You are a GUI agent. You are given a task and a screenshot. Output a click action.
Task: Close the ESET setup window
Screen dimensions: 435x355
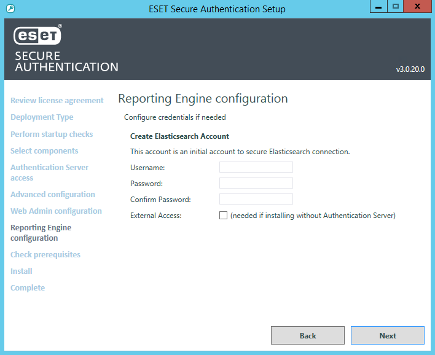418,7
